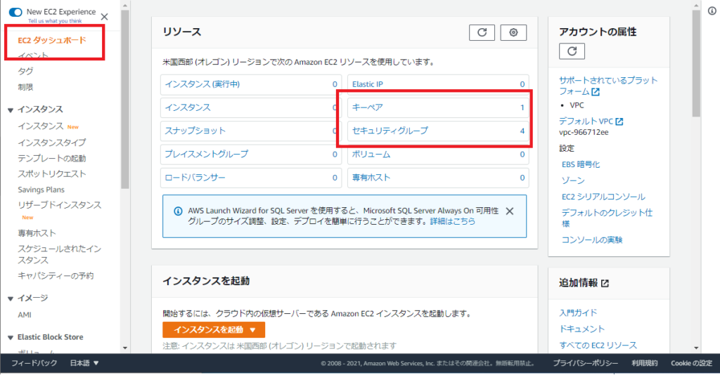Open リソース panel settings gear
Viewport: 720px width, 375px height.
(513, 32)
